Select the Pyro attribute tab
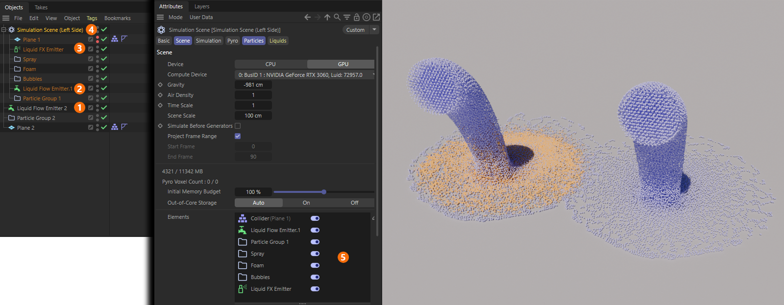This screenshot has height=305, width=784. coord(233,41)
